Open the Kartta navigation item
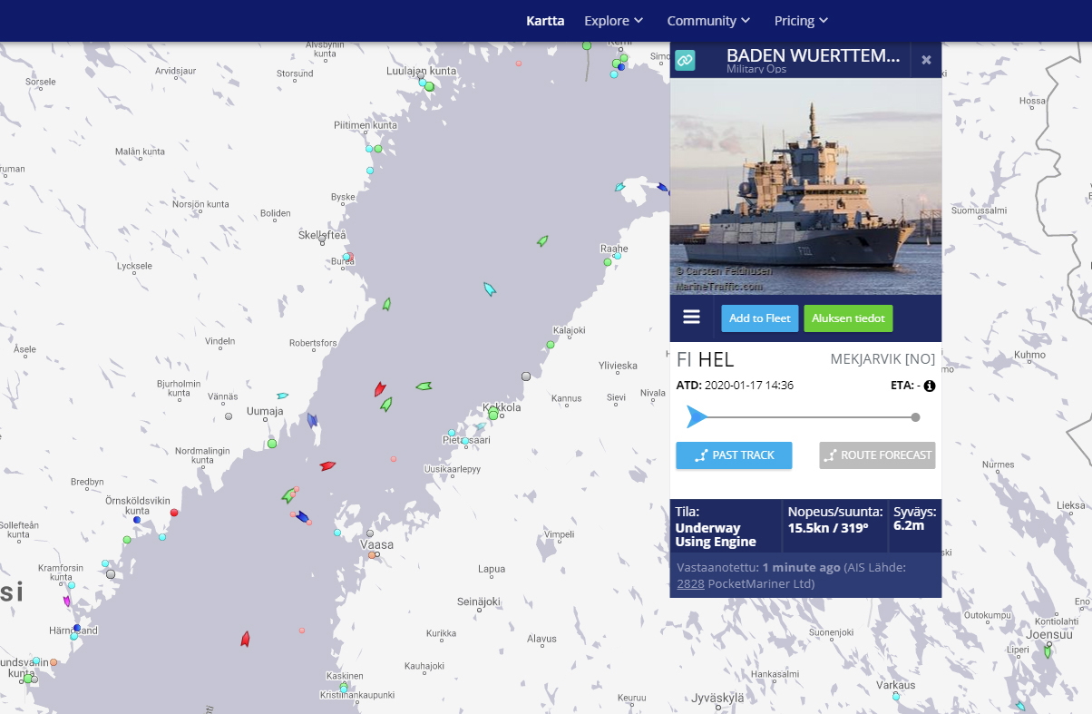The image size is (1092, 714). pos(545,21)
